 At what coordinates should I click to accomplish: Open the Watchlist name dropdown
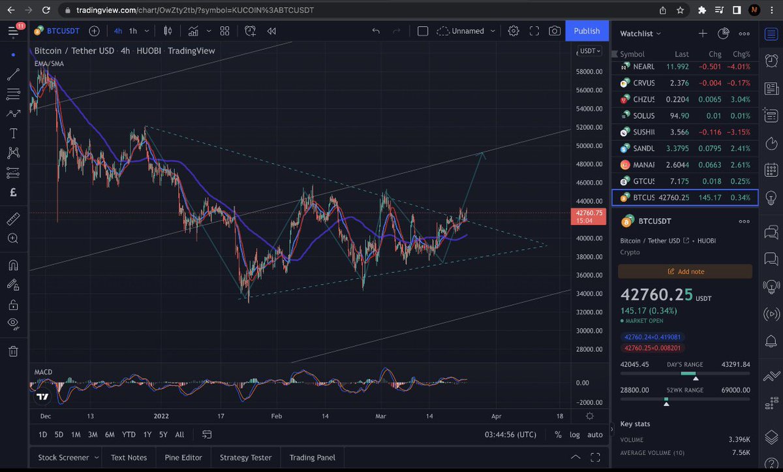[x=641, y=33]
